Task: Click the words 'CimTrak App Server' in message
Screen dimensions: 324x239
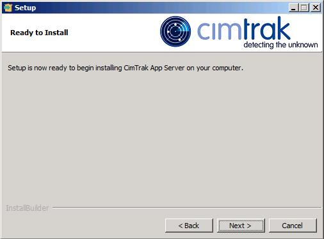Action: (154, 68)
